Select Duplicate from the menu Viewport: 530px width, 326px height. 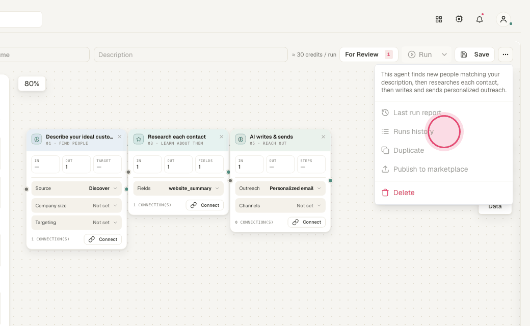(x=444, y=150)
